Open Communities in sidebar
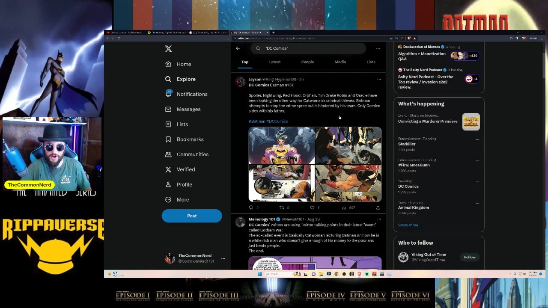Viewport: 548px width, 308px height. [x=187, y=154]
